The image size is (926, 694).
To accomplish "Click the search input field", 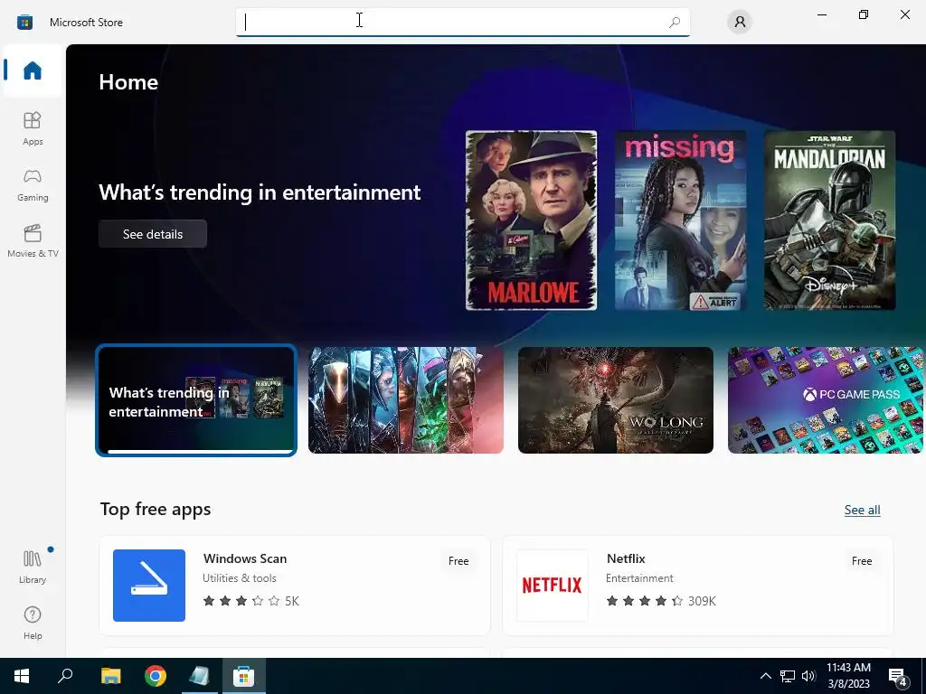I will 462,22.
